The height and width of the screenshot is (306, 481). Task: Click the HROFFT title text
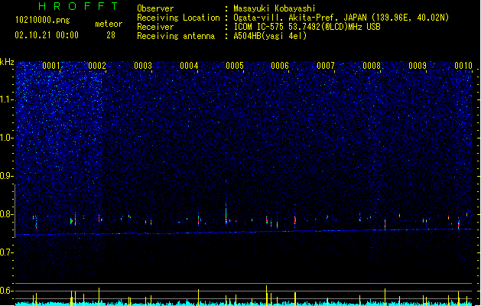(78, 6)
